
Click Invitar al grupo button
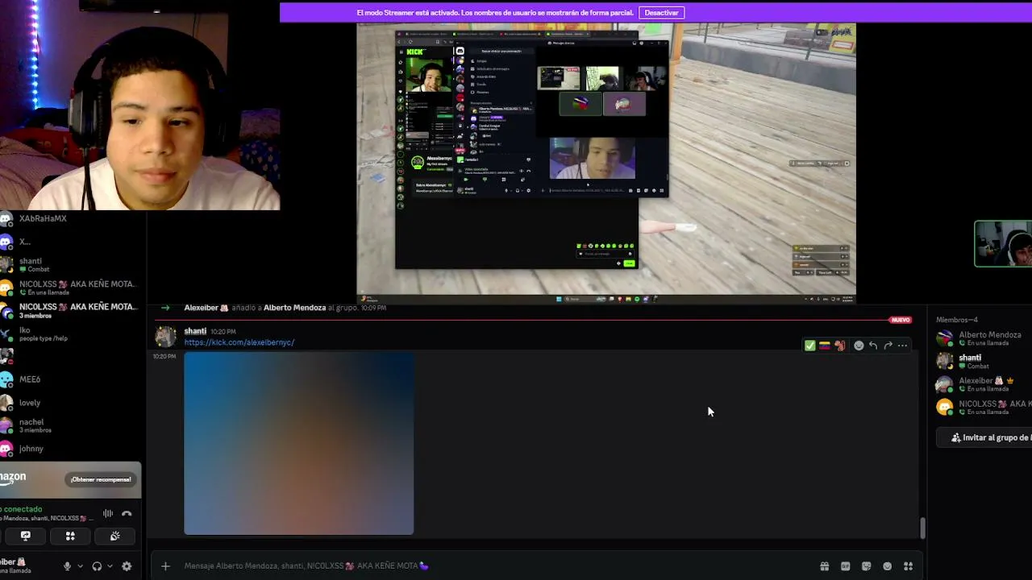pos(990,437)
